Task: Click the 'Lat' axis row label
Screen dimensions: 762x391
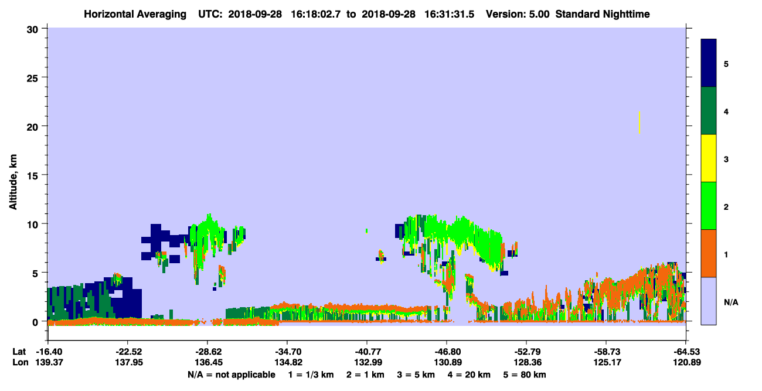Action: click(x=18, y=351)
